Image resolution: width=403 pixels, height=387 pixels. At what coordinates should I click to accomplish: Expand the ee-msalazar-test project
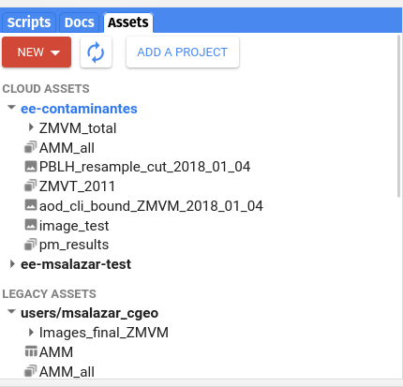pyautogui.click(x=12, y=264)
